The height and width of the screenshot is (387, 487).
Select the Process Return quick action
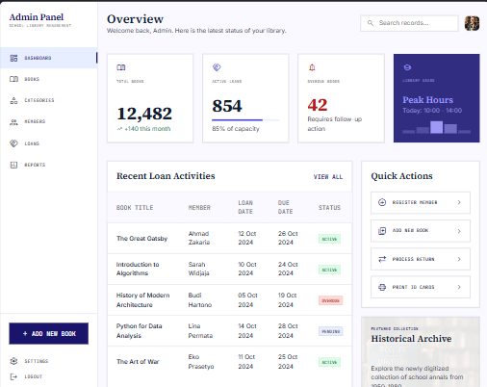point(421,259)
